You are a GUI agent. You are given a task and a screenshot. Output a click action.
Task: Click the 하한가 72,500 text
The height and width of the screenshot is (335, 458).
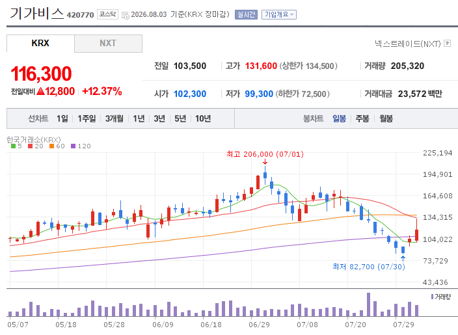pyautogui.click(x=303, y=94)
